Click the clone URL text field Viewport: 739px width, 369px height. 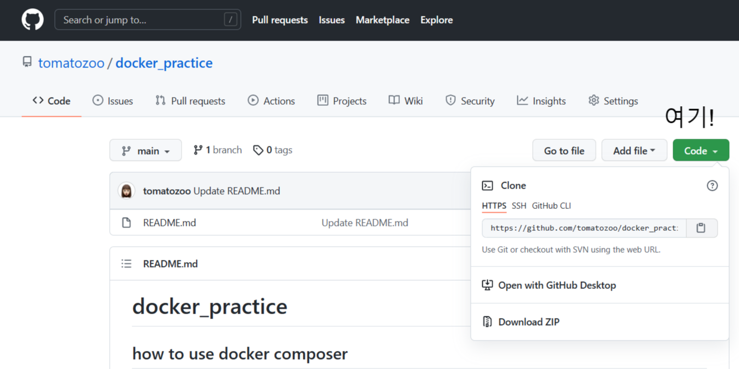tap(584, 228)
